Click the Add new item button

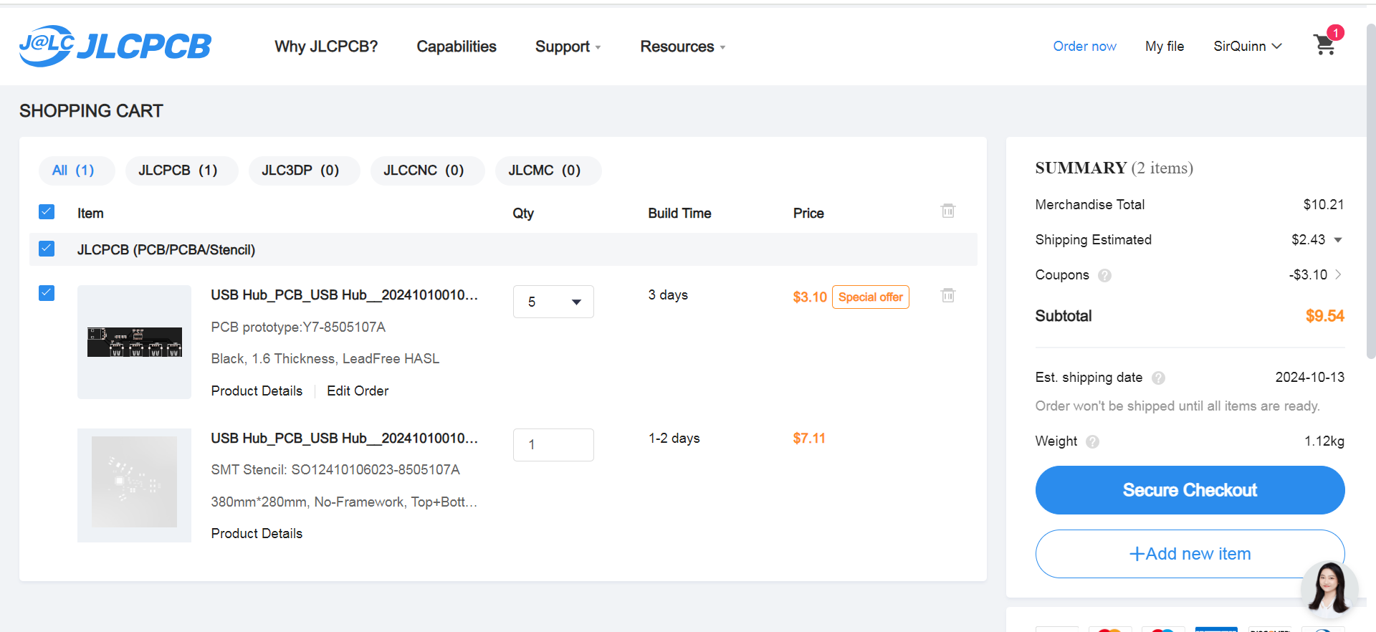pyautogui.click(x=1190, y=554)
